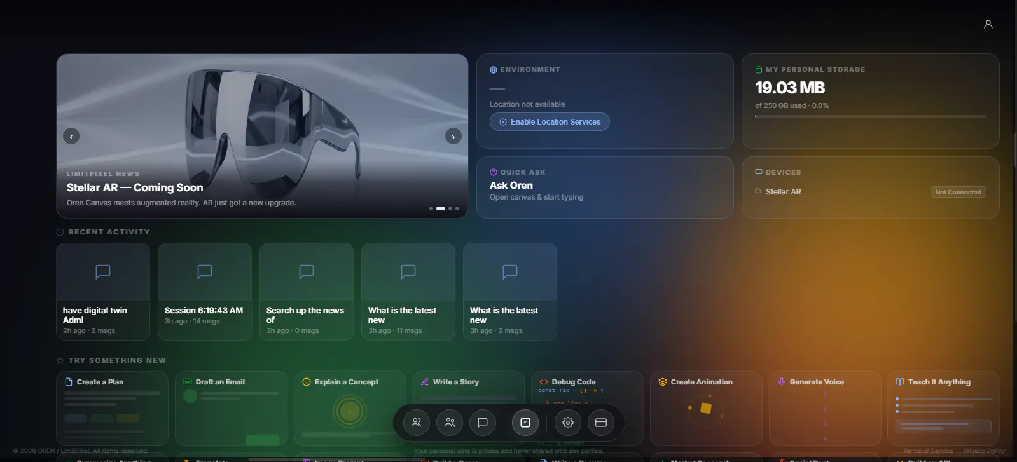Screen dimensions: 1017x462
Task: Click the active news carousel indicator
Action: [x=441, y=208]
